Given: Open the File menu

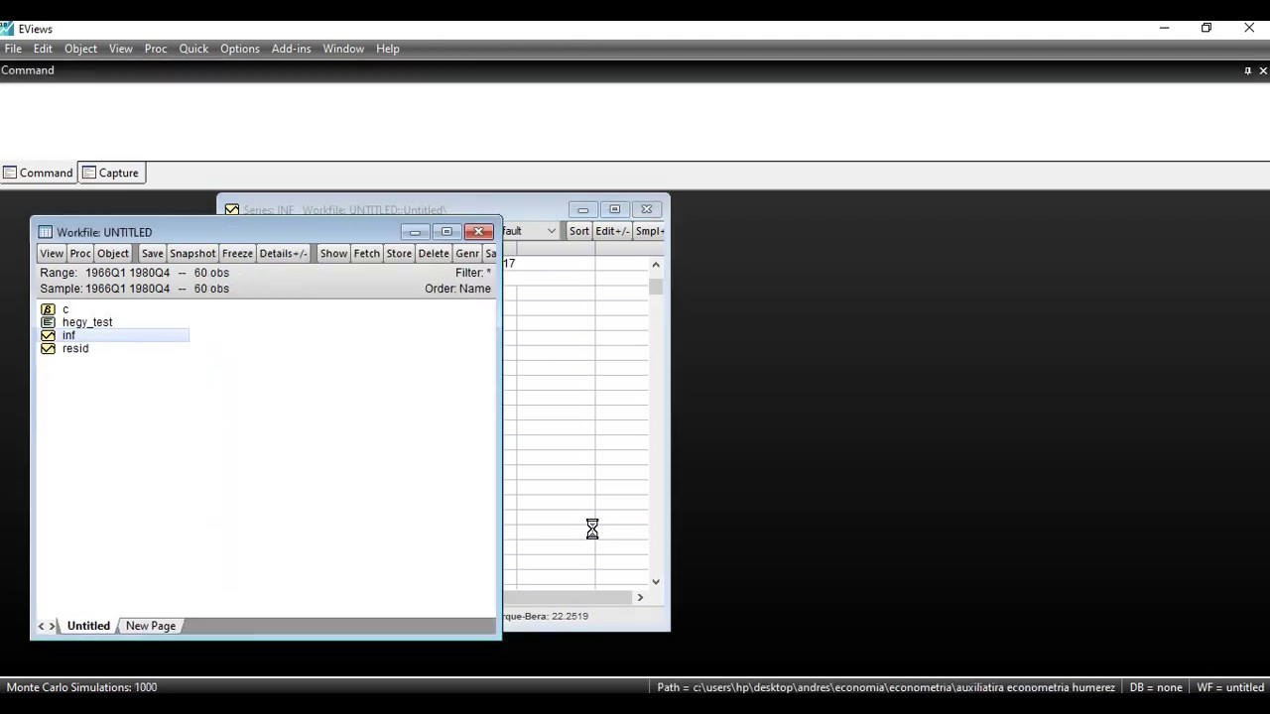Looking at the screenshot, I should point(13,49).
